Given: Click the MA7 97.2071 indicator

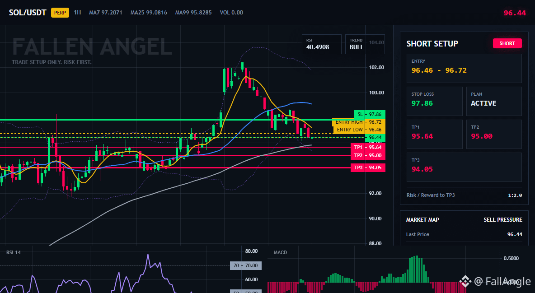Looking at the screenshot, I should click(105, 13).
